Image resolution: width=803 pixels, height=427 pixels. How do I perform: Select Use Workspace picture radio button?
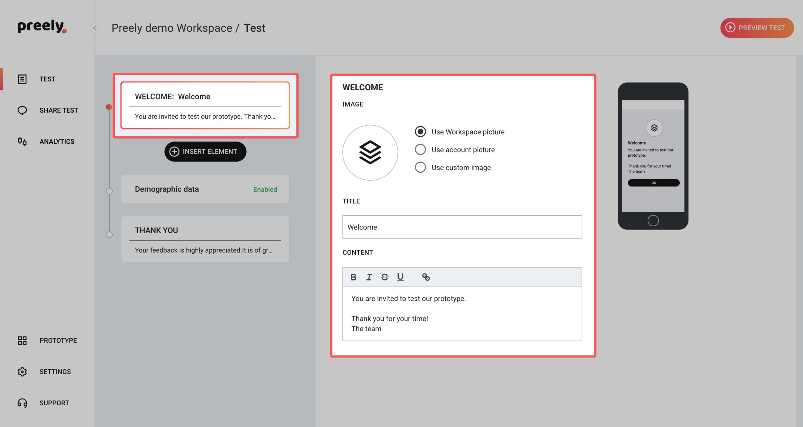420,131
